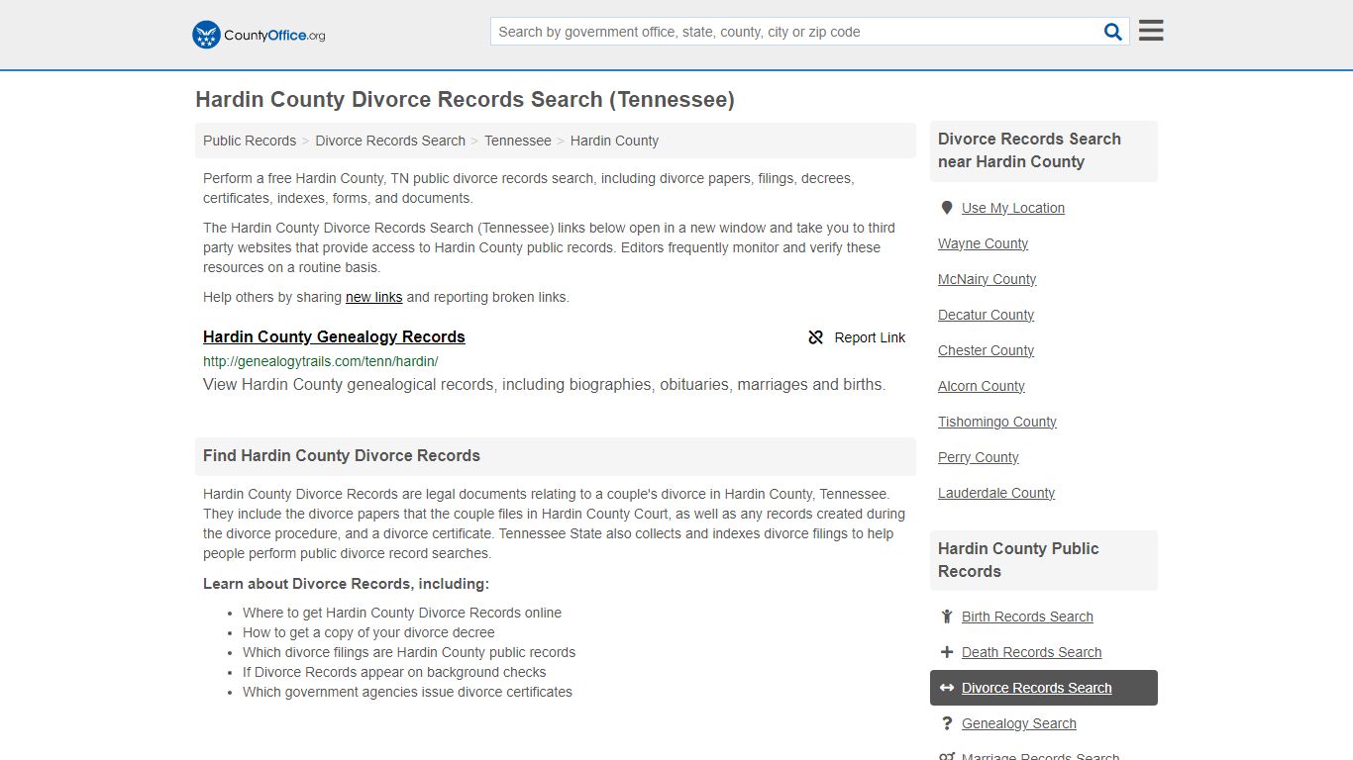Viewport: 1353px width, 760px height.
Task: Open Tishomingo County link
Action: (x=997, y=422)
